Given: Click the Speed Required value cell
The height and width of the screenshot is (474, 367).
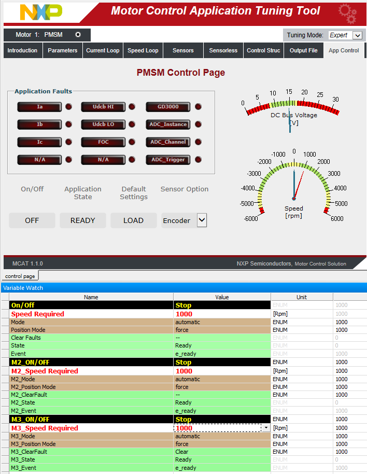Looking at the screenshot, I should (222, 314).
